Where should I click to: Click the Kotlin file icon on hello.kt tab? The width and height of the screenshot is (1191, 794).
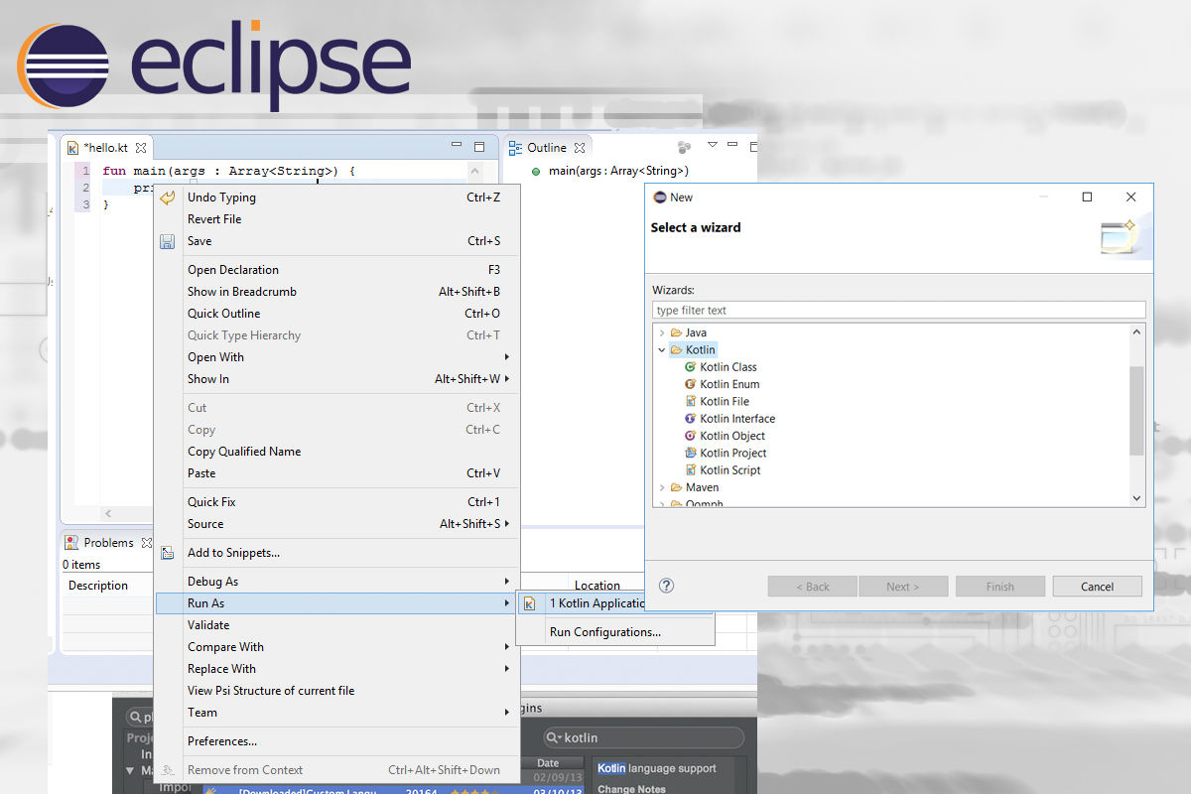tap(73, 145)
